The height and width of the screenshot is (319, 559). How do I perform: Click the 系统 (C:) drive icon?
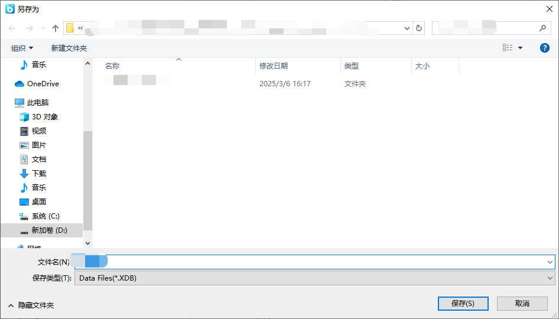[24, 216]
